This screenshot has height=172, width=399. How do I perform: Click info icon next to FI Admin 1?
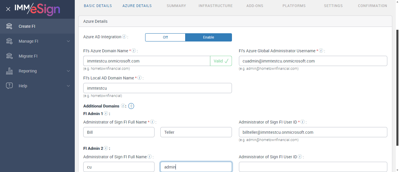(106, 114)
